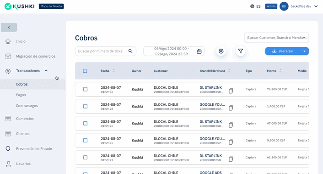Collapse the sidebar with back arrow
This screenshot has height=174, width=323.
(x=9, y=27)
